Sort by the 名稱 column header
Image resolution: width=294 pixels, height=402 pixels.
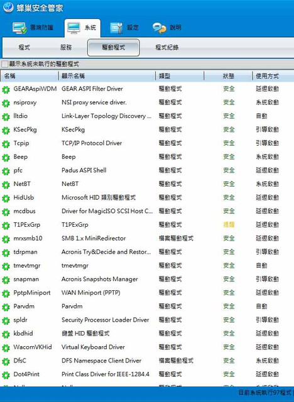click(30, 76)
